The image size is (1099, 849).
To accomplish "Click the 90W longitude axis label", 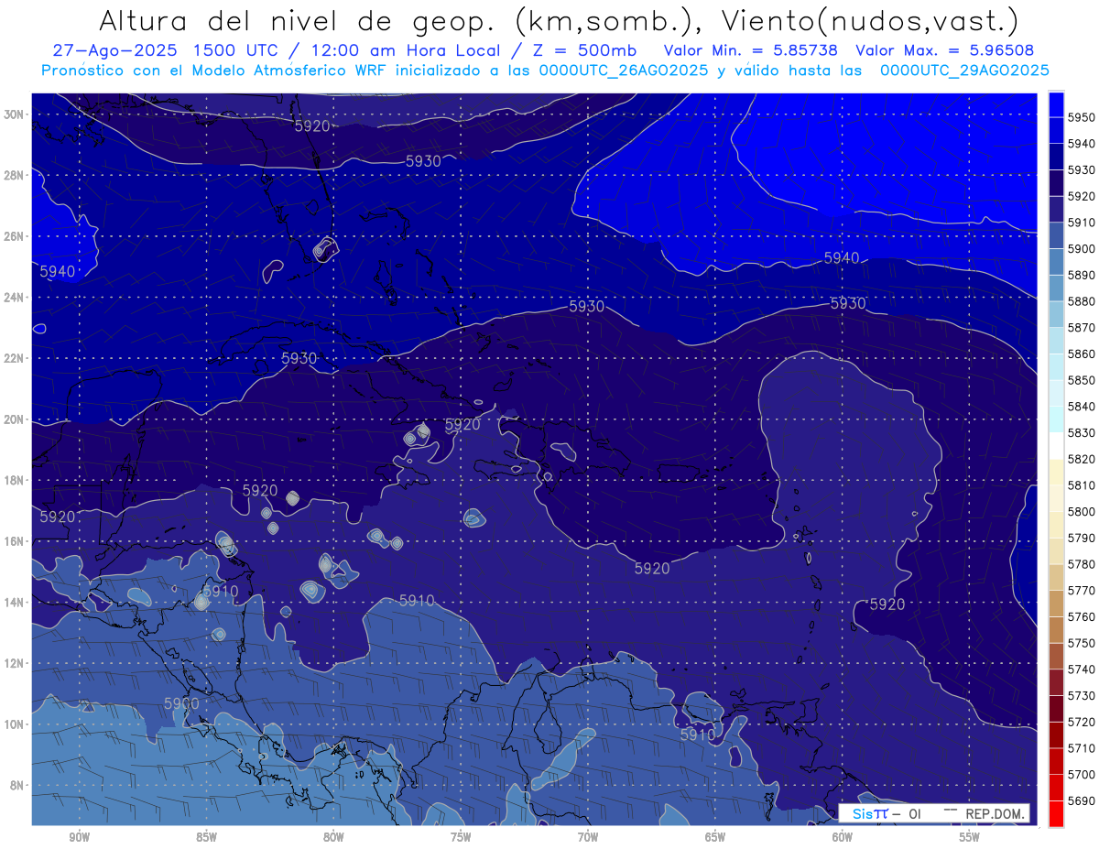I will click(79, 837).
